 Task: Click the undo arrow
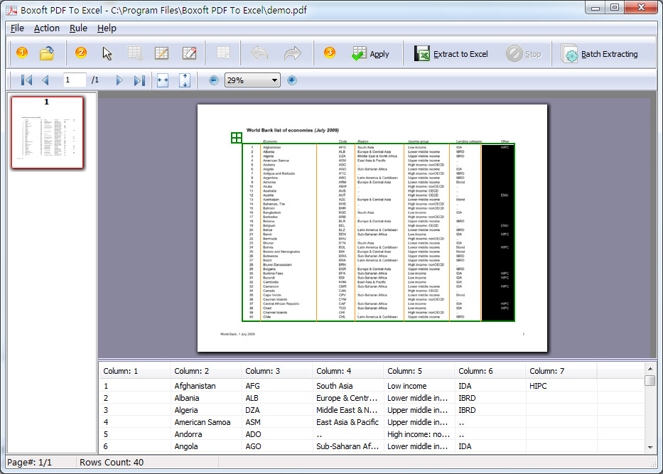pos(259,53)
